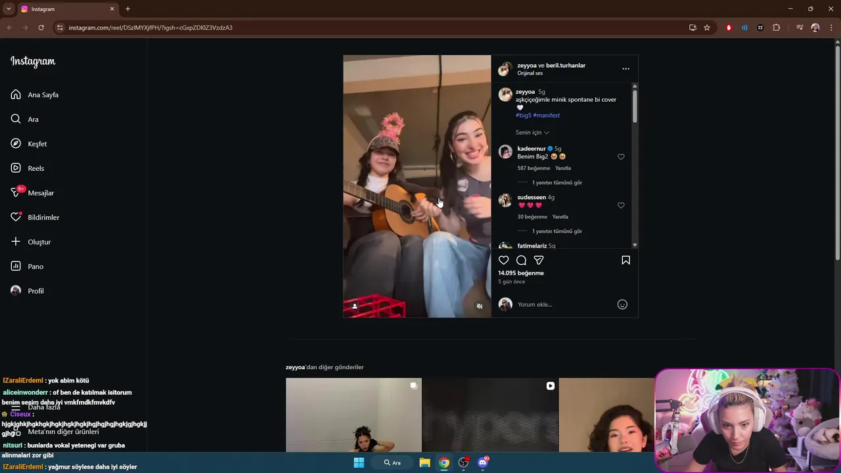This screenshot has width=841, height=473.
Task: Open second zeyyoa reel thumbnail
Action: (x=490, y=415)
